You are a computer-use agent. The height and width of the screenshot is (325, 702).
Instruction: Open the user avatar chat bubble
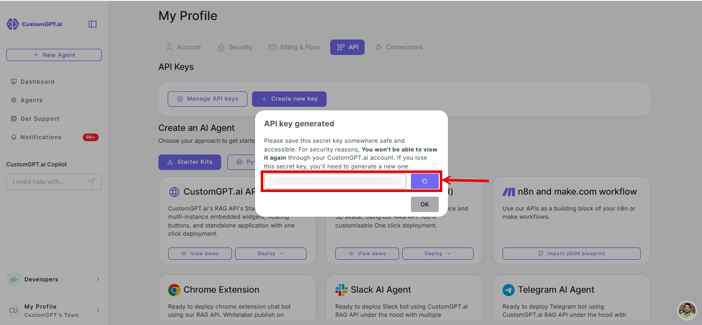687,310
